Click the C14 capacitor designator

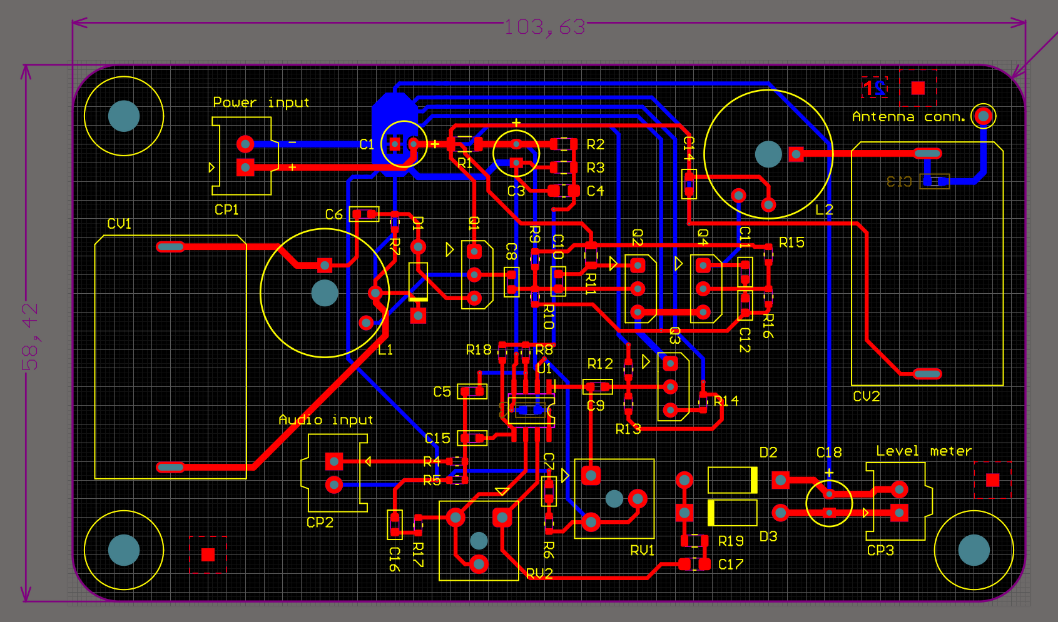688,149
